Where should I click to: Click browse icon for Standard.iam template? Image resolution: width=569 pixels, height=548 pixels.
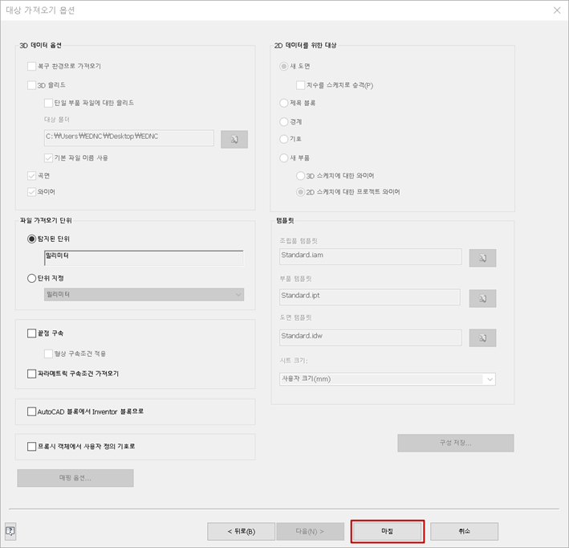pyautogui.click(x=482, y=258)
